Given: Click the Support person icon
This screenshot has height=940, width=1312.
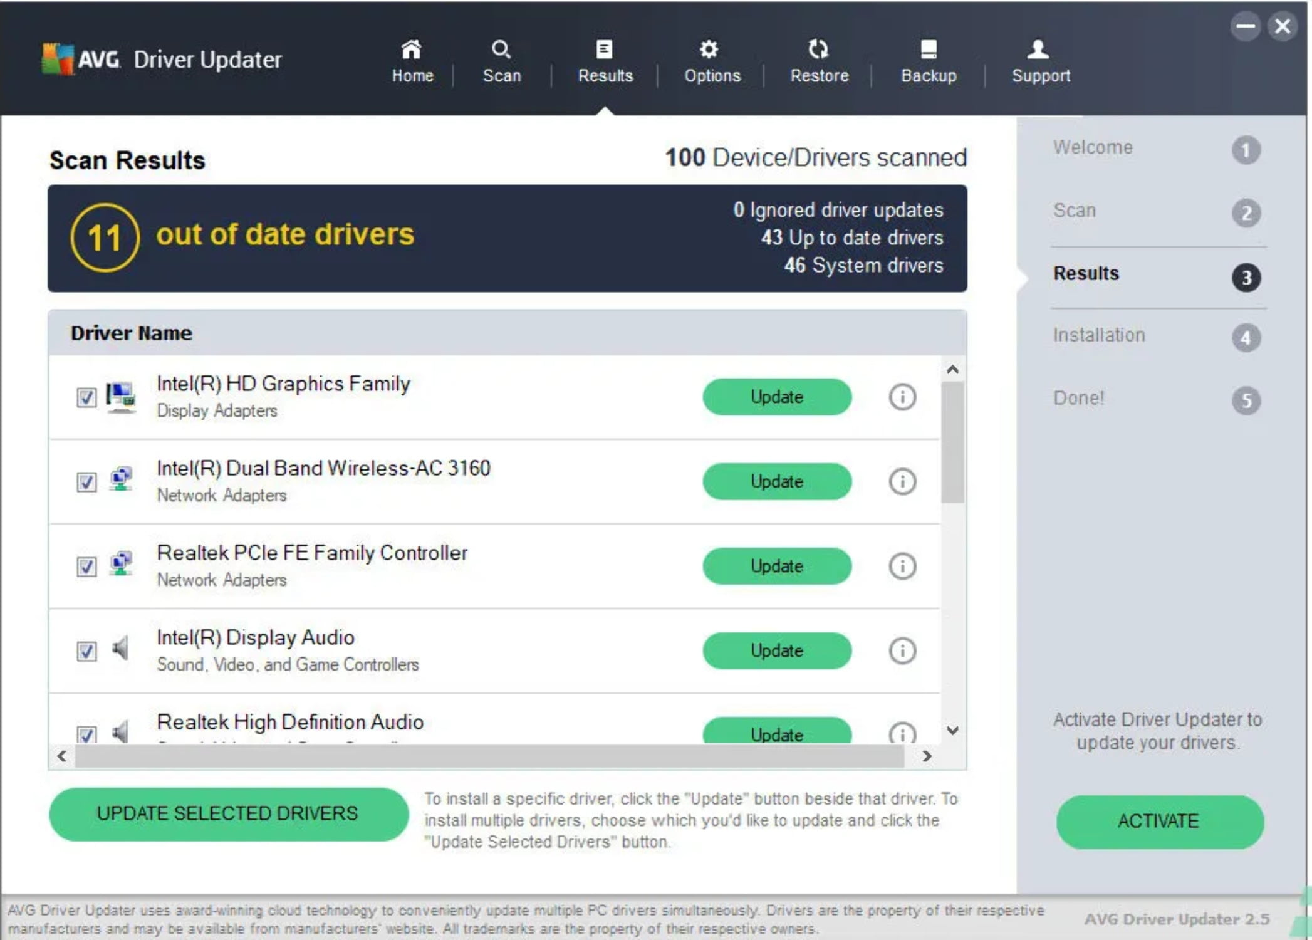Looking at the screenshot, I should tap(1038, 49).
